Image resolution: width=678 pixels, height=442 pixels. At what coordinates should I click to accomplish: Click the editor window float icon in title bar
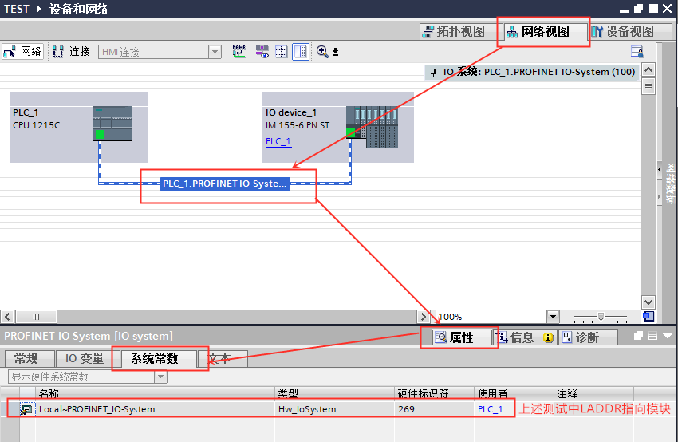pyautogui.click(x=638, y=9)
